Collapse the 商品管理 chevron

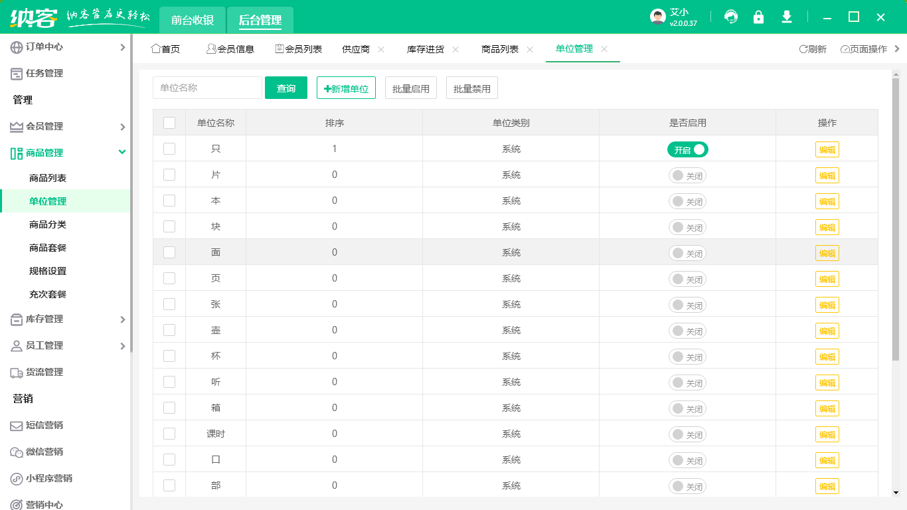tap(122, 152)
